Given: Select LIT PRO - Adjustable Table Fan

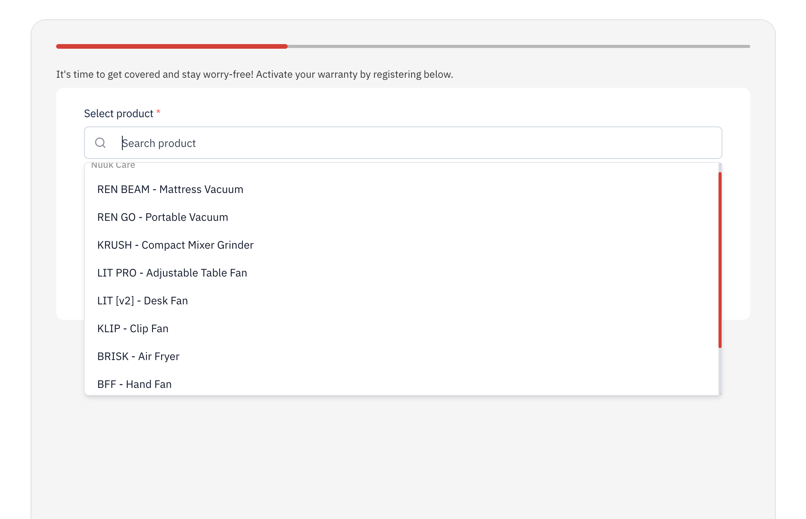Looking at the screenshot, I should coord(401,273).
